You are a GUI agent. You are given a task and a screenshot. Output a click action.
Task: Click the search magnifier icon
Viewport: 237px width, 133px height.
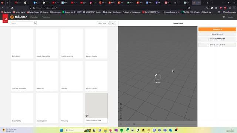pos(35,23)
